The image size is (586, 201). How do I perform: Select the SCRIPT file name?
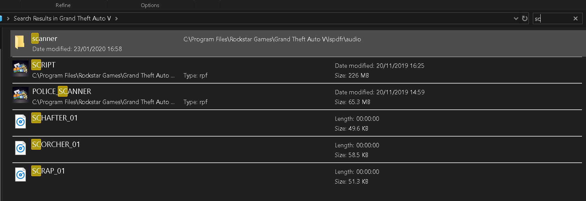click(x=44, y=65)
